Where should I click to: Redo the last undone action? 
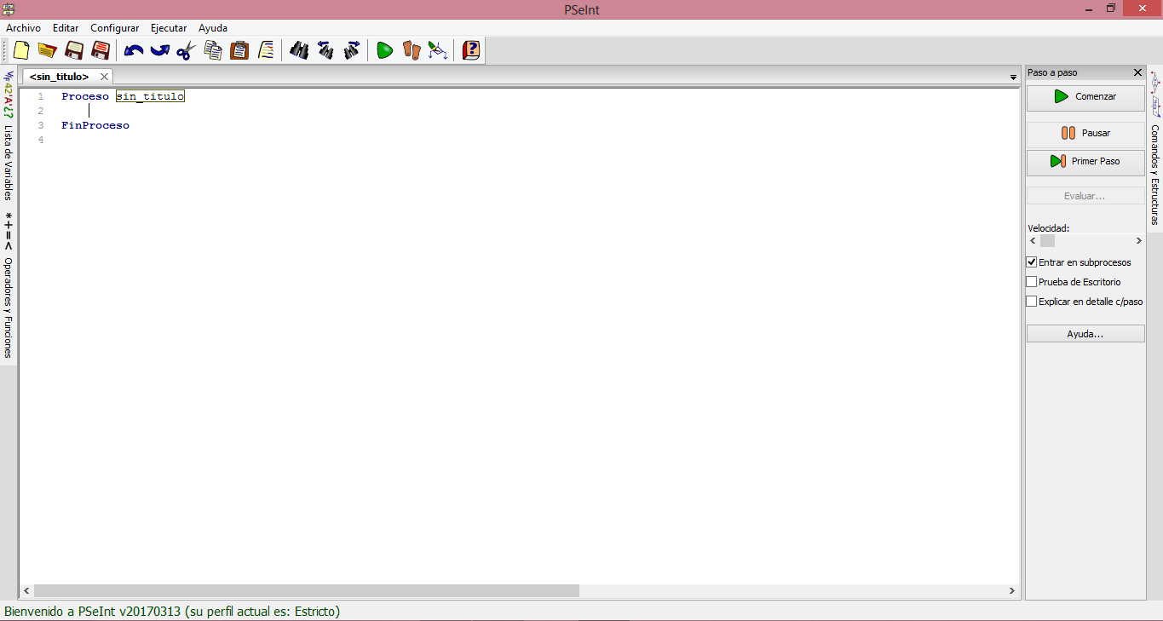160,50
